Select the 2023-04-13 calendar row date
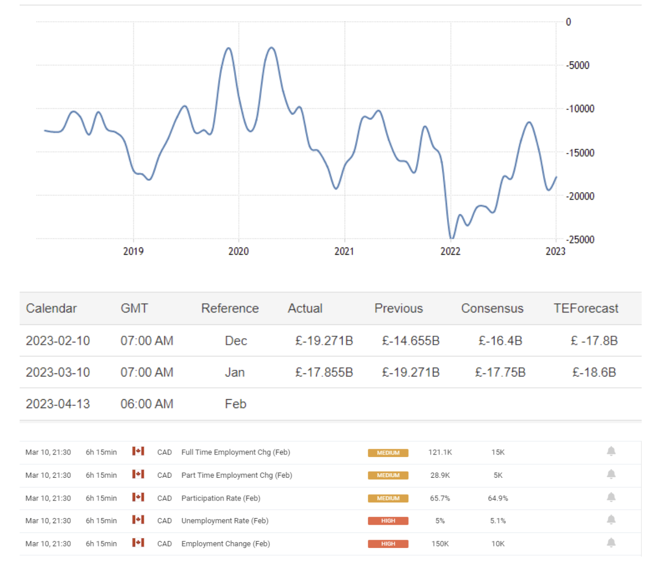The image size is (652, 564). coord(58,404)
